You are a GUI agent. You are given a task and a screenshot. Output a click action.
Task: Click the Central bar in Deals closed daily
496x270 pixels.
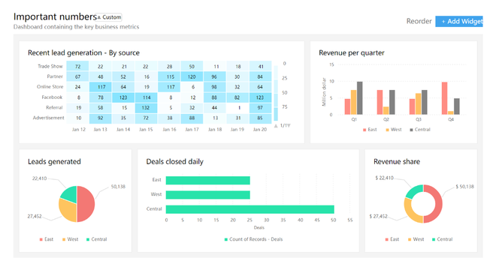(250, 209)
